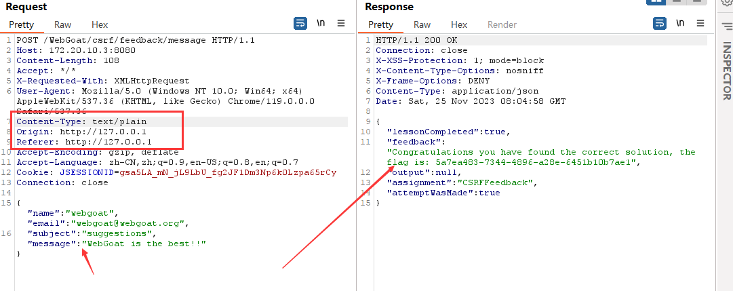
Task: Click the Content-Length: 108 header
Action: (x=68, y=61)
